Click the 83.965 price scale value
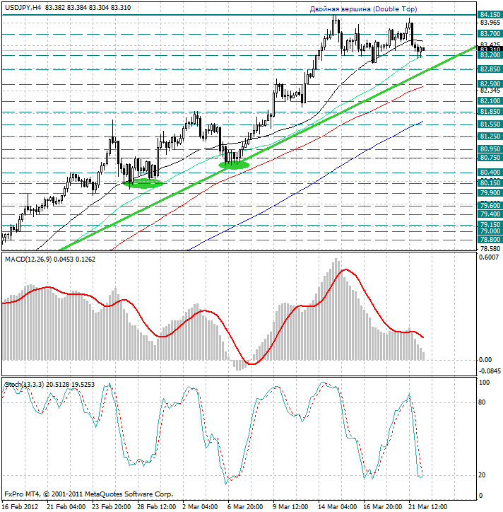Image resolution: width=503 pixels, height=512 pixels. tap(490, 23)
